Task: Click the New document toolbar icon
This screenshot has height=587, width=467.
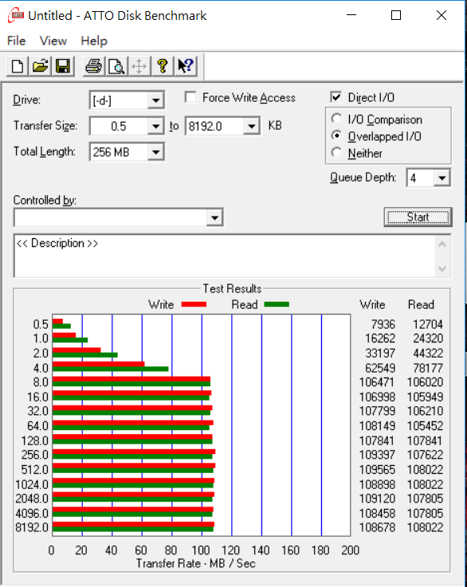Action: point(18,67)
